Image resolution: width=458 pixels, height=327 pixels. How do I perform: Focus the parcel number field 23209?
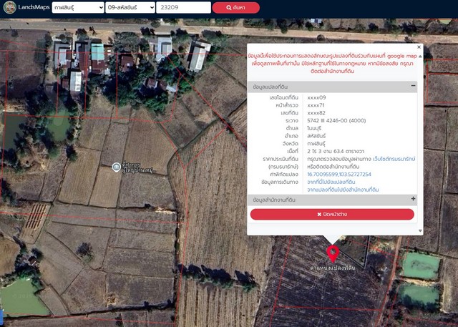(183, 7)
